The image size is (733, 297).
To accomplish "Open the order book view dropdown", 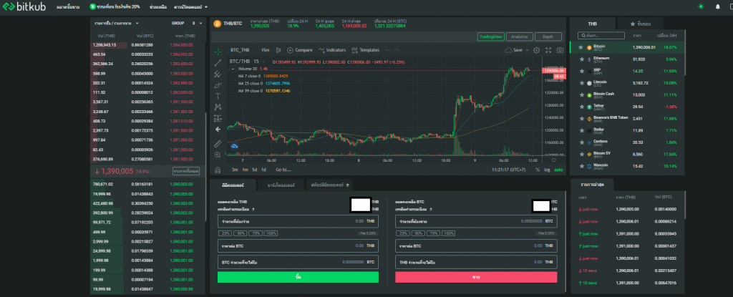I will [x=117, y=23].
